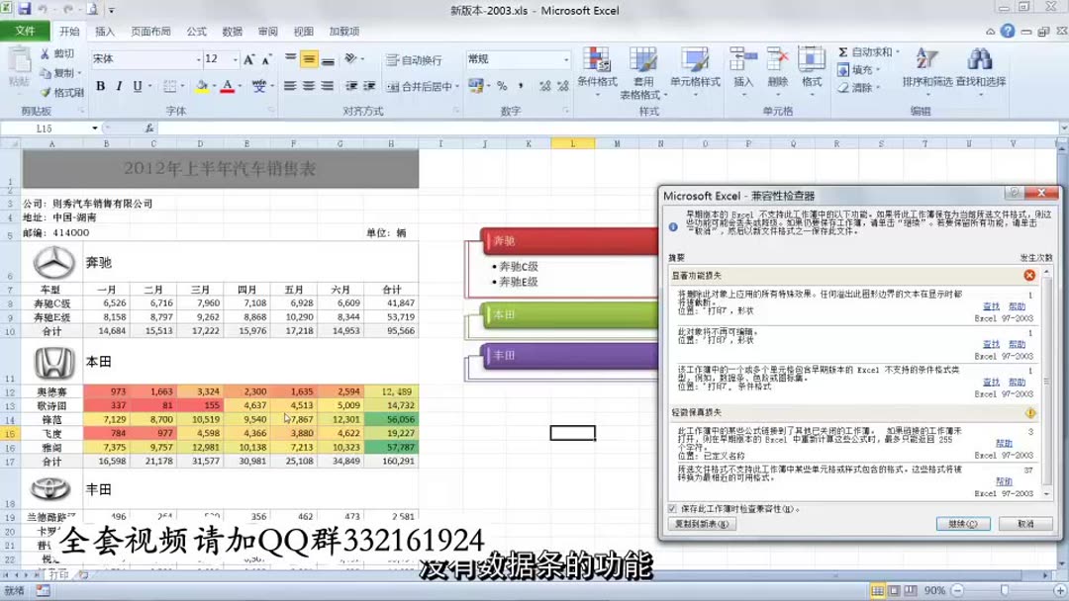
Task: Toggle bold formatting with the B icon
Action: (101, 87)
